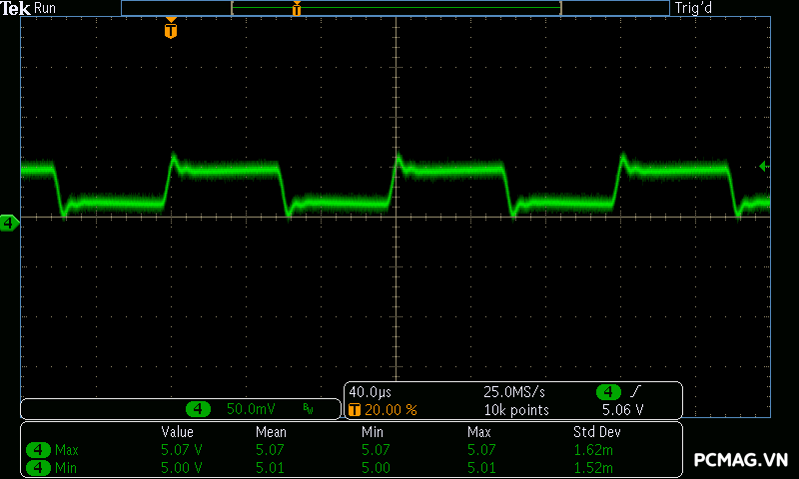Click the 50.0mV vertical scale readout
This screenshot has height=479, width=799.
249,409
